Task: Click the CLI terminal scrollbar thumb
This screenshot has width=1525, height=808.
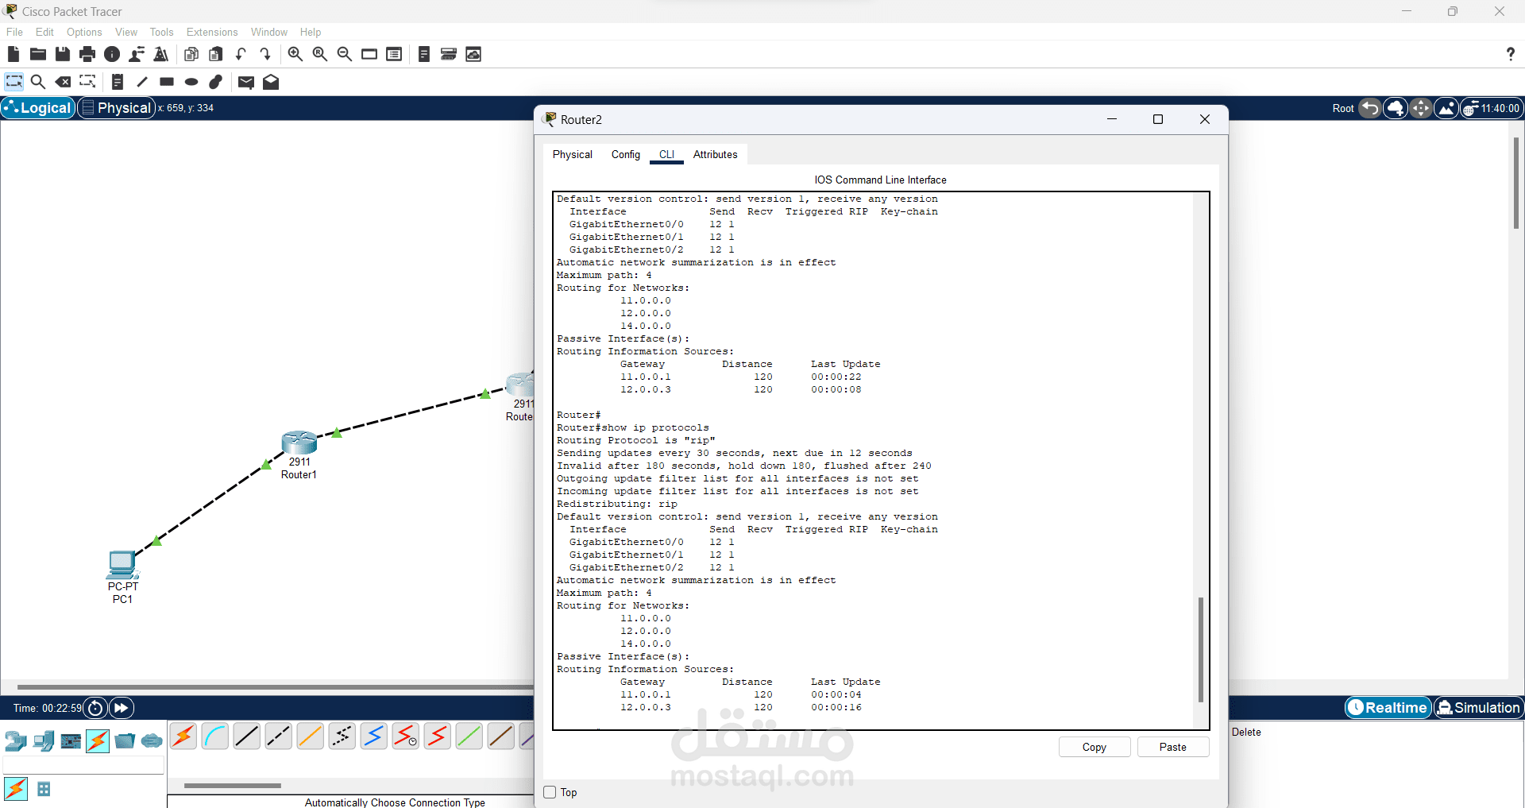Action: click(x=1200, y=650)
